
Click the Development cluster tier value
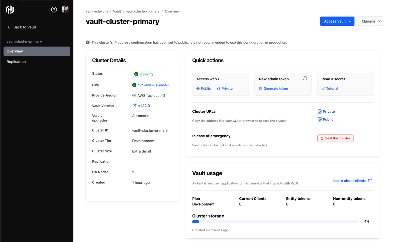(143, 141)
